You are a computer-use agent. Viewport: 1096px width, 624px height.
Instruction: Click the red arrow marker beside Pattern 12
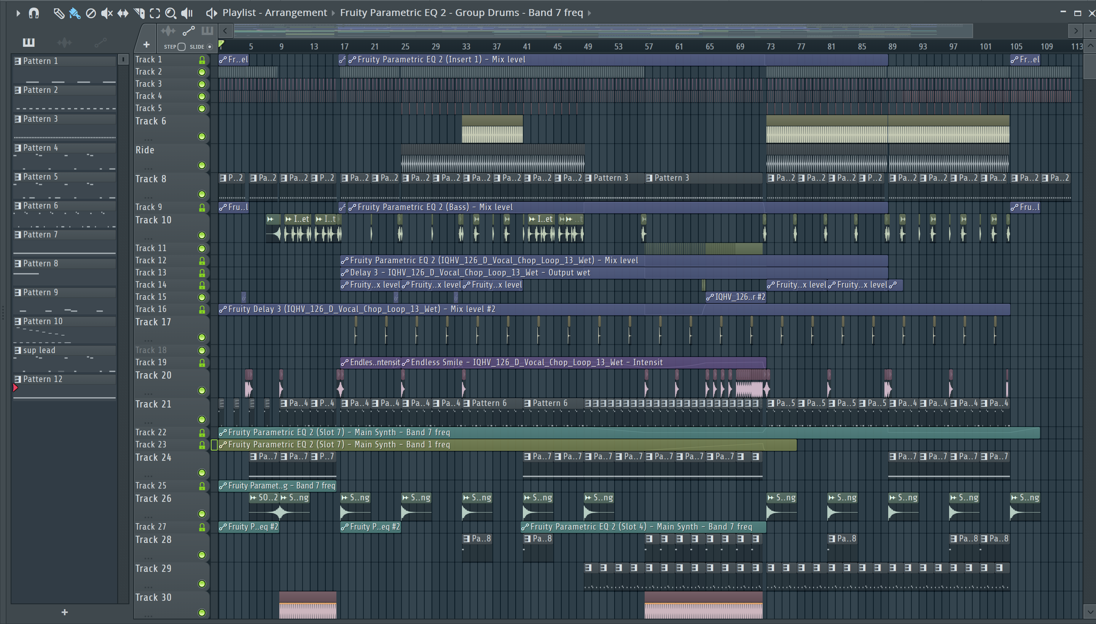[x=15, y=388]
